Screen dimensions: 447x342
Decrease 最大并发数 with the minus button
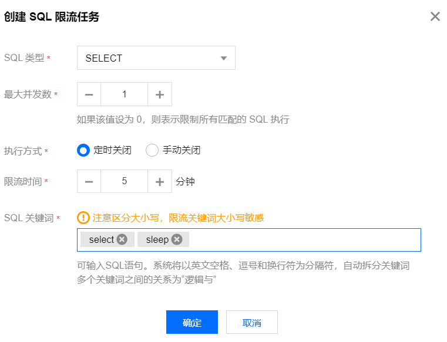(89, 94)
